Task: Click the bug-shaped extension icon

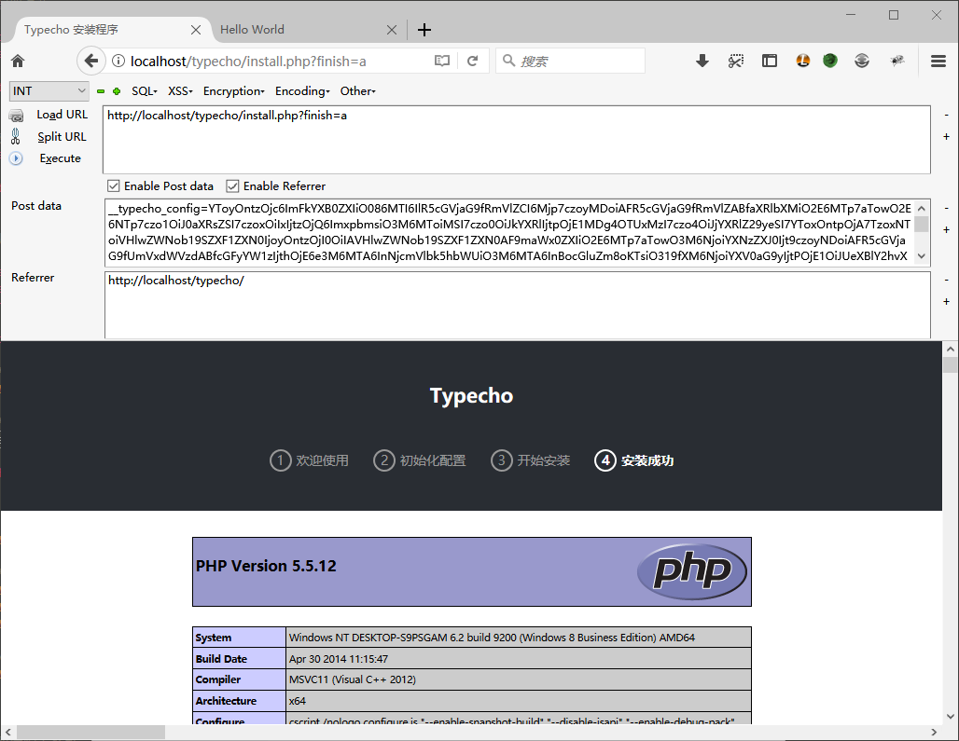Action: pyautogui.click(x=897, y=60)
